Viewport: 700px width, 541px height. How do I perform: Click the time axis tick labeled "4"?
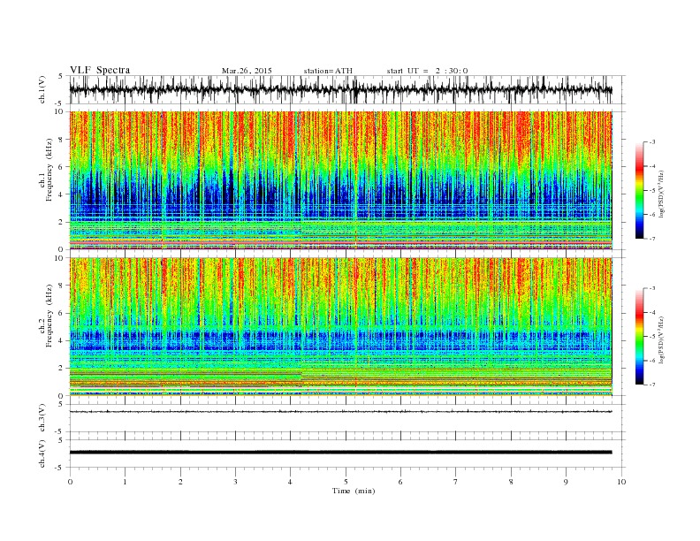[290, 482]
